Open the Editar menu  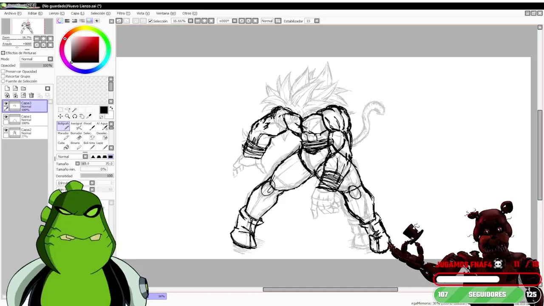click(35, 13)
